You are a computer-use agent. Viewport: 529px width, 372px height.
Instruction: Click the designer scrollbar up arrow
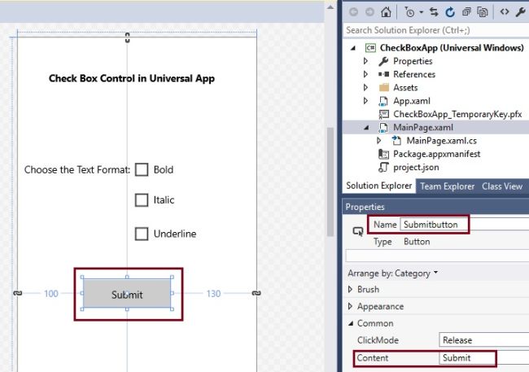click(x=330, y=7)
